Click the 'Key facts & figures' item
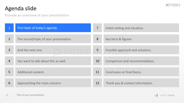Viewport: 184px width, 103px height. 141,39
